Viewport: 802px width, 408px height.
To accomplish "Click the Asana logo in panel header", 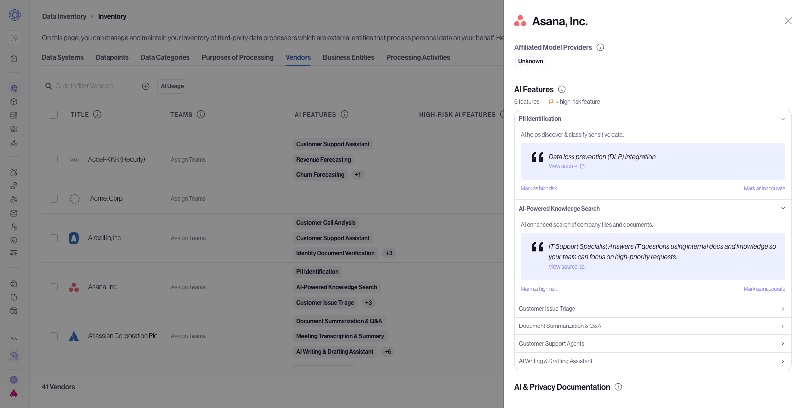I will click(x=520, y=21).
